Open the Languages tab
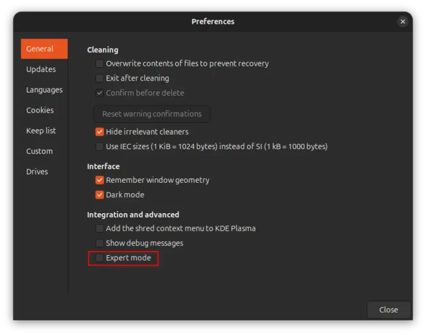This screenshot has height=335, width=426. 44,90
